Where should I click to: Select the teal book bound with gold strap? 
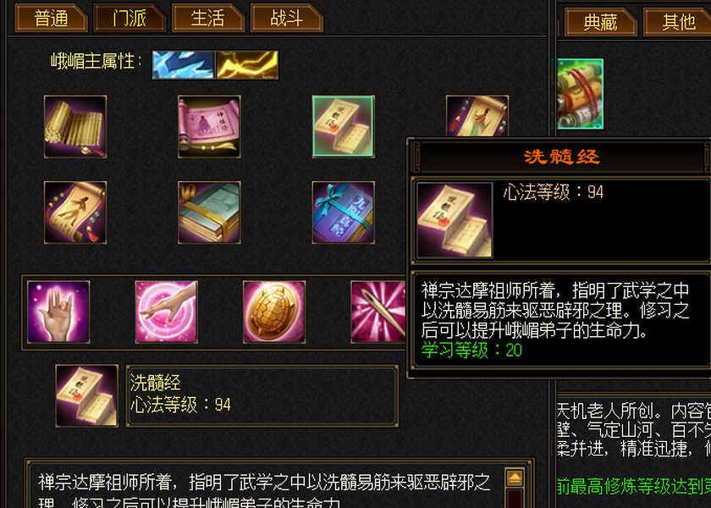209,213
